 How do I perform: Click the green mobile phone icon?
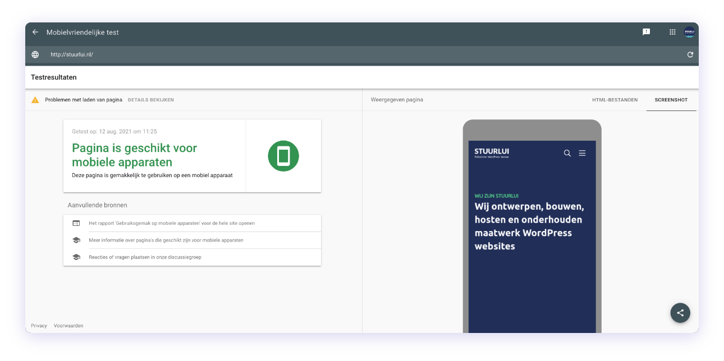tap(283, 156)
